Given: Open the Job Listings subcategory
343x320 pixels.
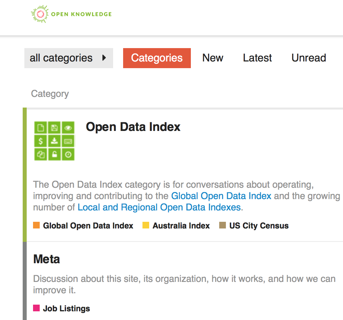Looking at the screenshot, I should point(66,308).
